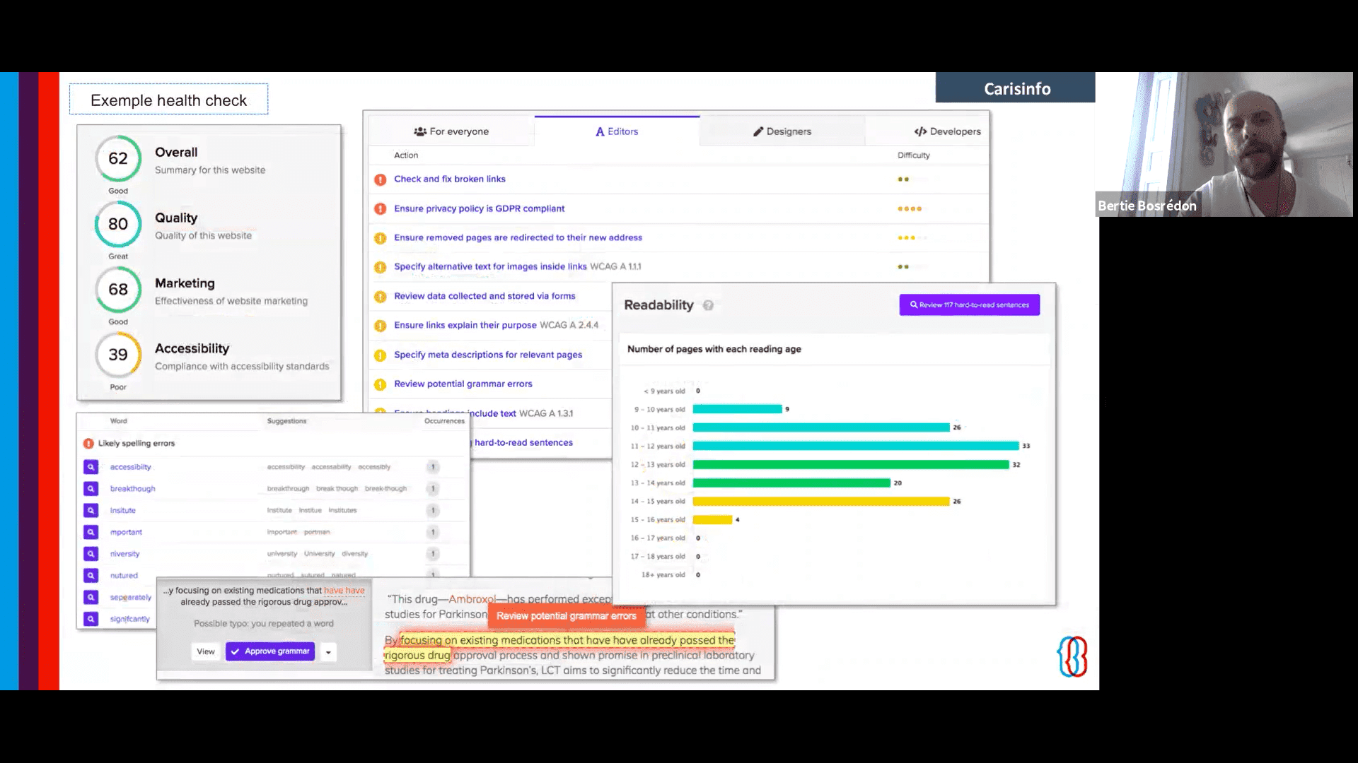This screenshot has width=1358, height=763.
Task: Open 'Review potential grammar errors' link in list
Action: [x=463, y=384]
